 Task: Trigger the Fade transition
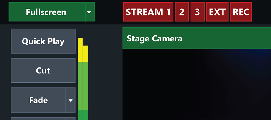pos(39,100)
